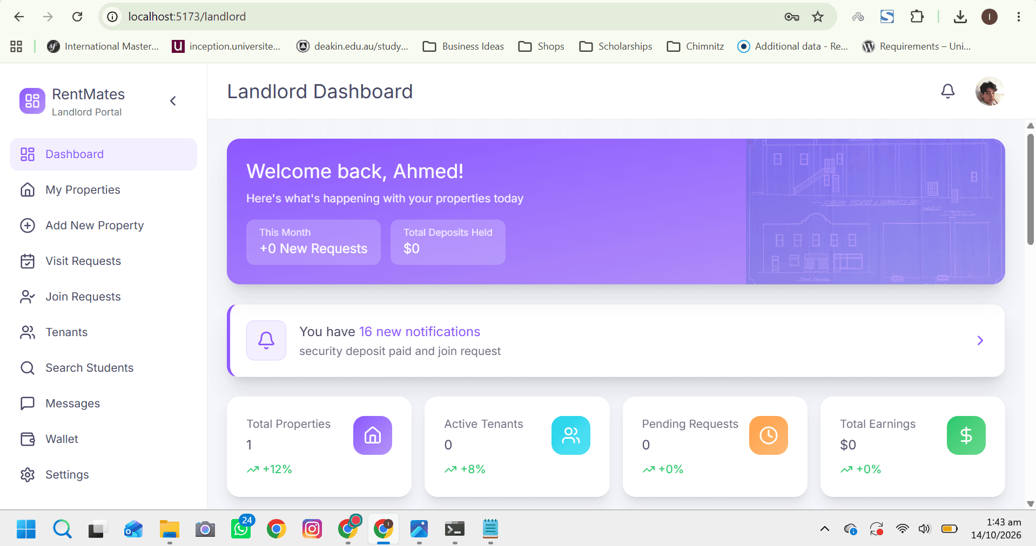Open Add New Property page
The height and width of the screenshot is (546, 1036).
pos(103,226)
